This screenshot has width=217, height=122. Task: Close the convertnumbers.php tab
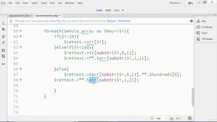coord(60,16)
